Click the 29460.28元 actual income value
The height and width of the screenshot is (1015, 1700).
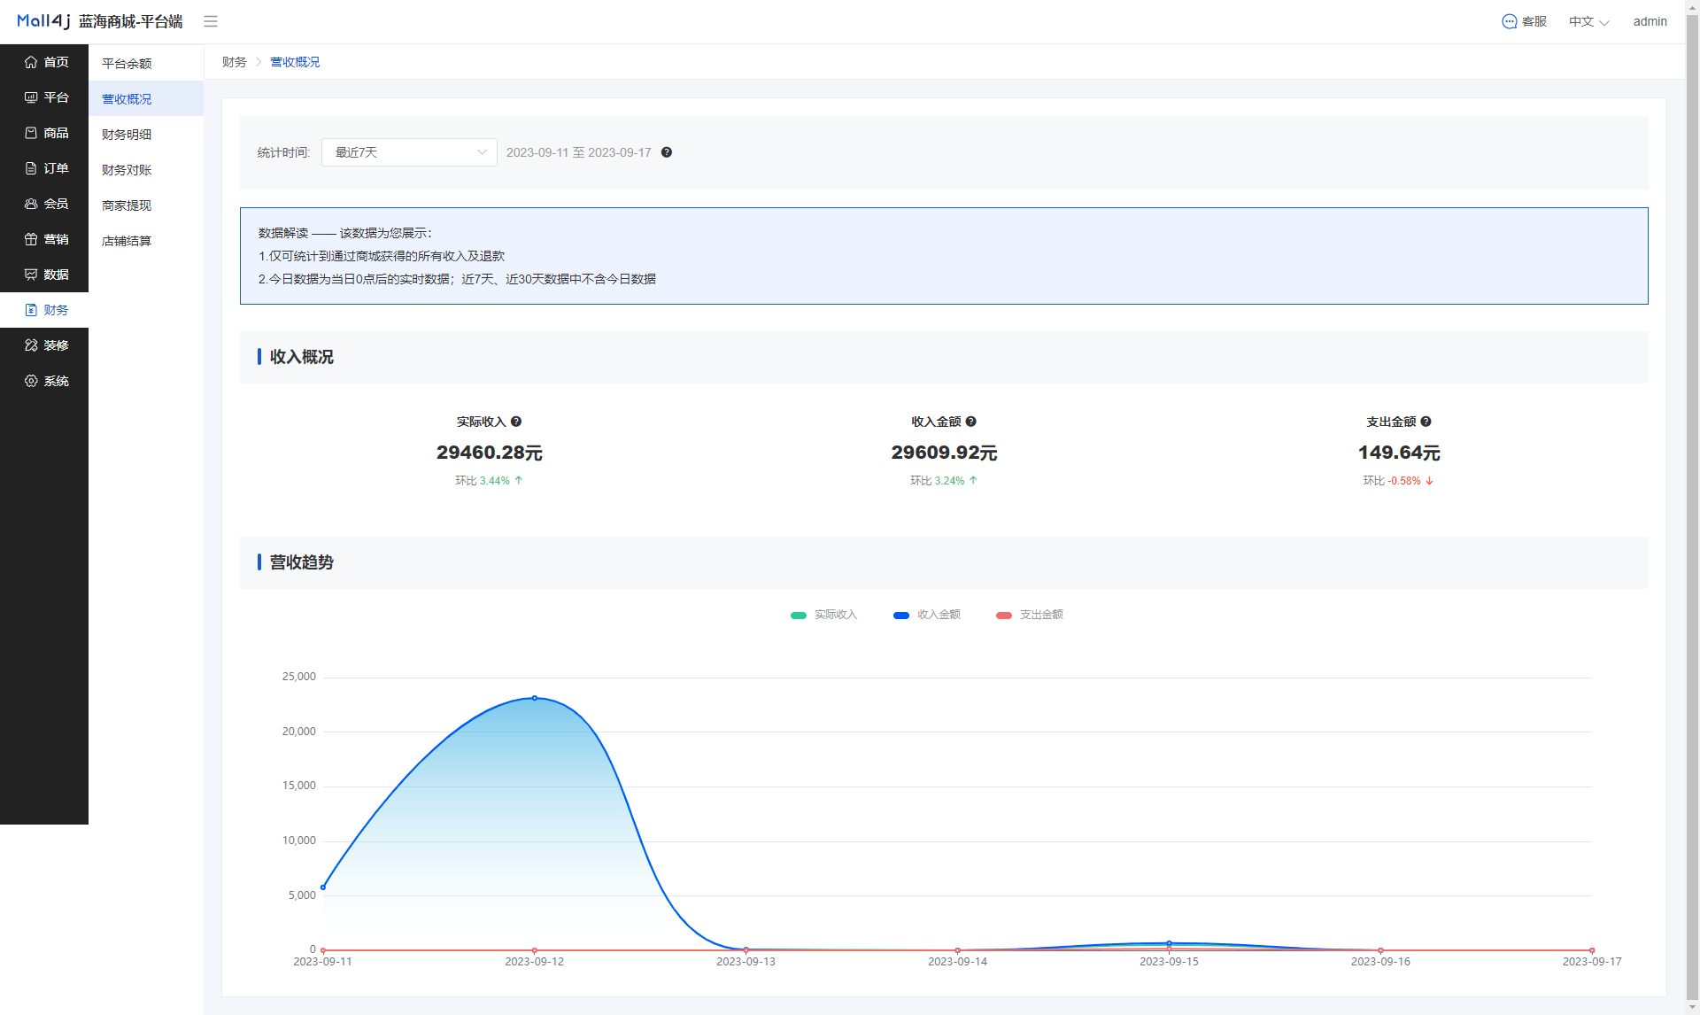click(x=489, y=453)
